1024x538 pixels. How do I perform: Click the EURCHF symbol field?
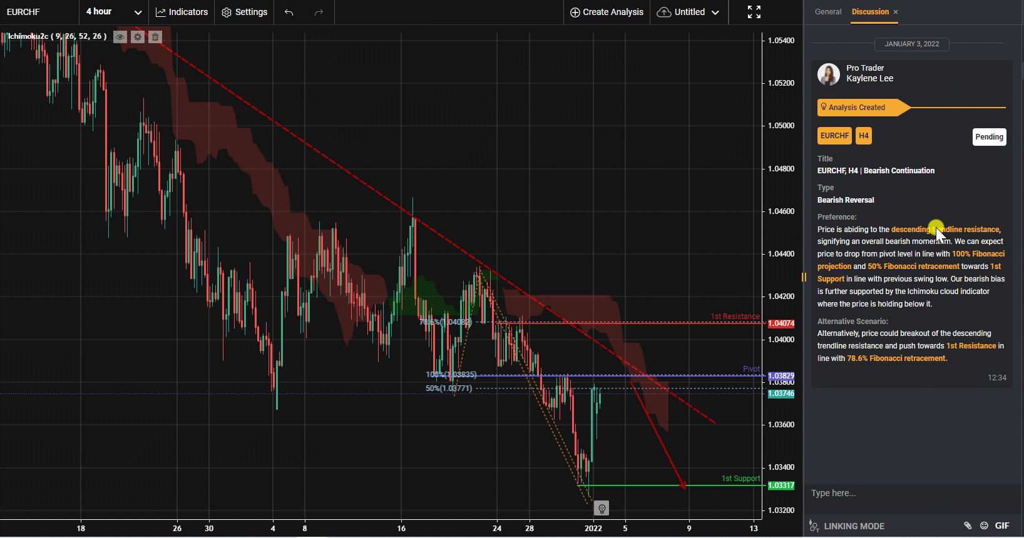(x=39, y=12)
